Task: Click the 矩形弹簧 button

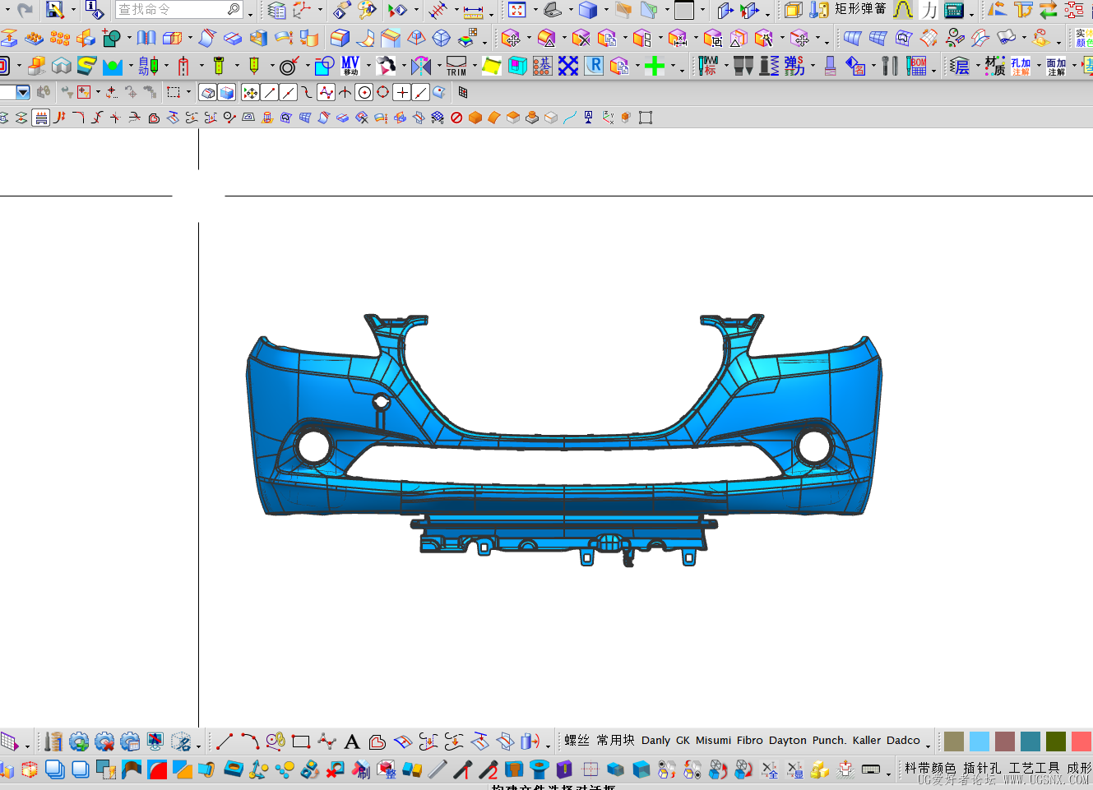Action: pos(860,9)
